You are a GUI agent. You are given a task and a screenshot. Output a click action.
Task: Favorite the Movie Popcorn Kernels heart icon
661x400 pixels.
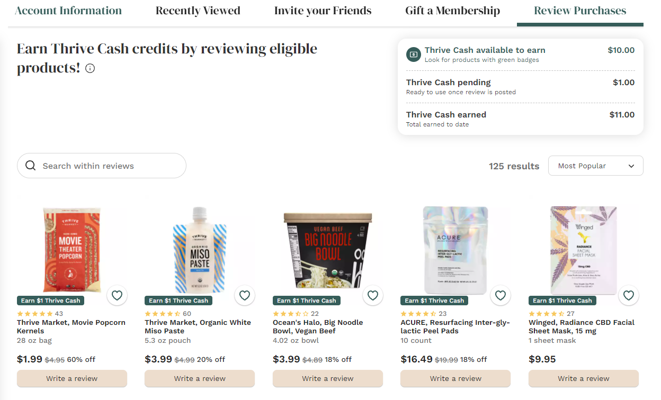[117, 296]
